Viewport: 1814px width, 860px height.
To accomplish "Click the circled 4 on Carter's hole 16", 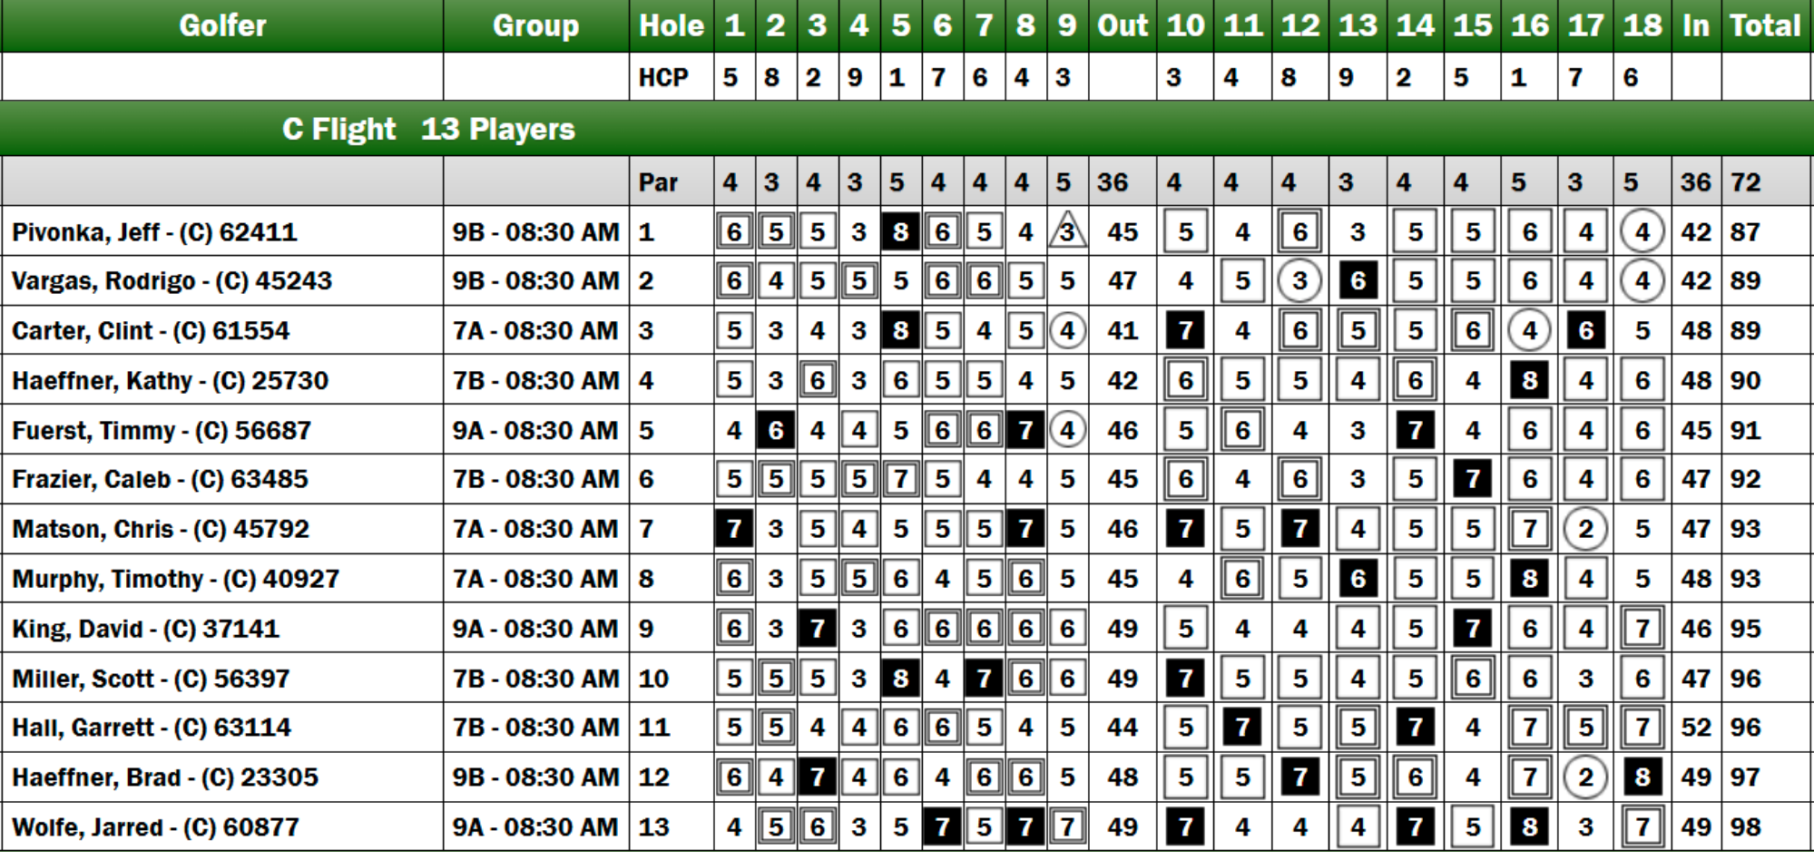I will click(x=1529, y=331).
